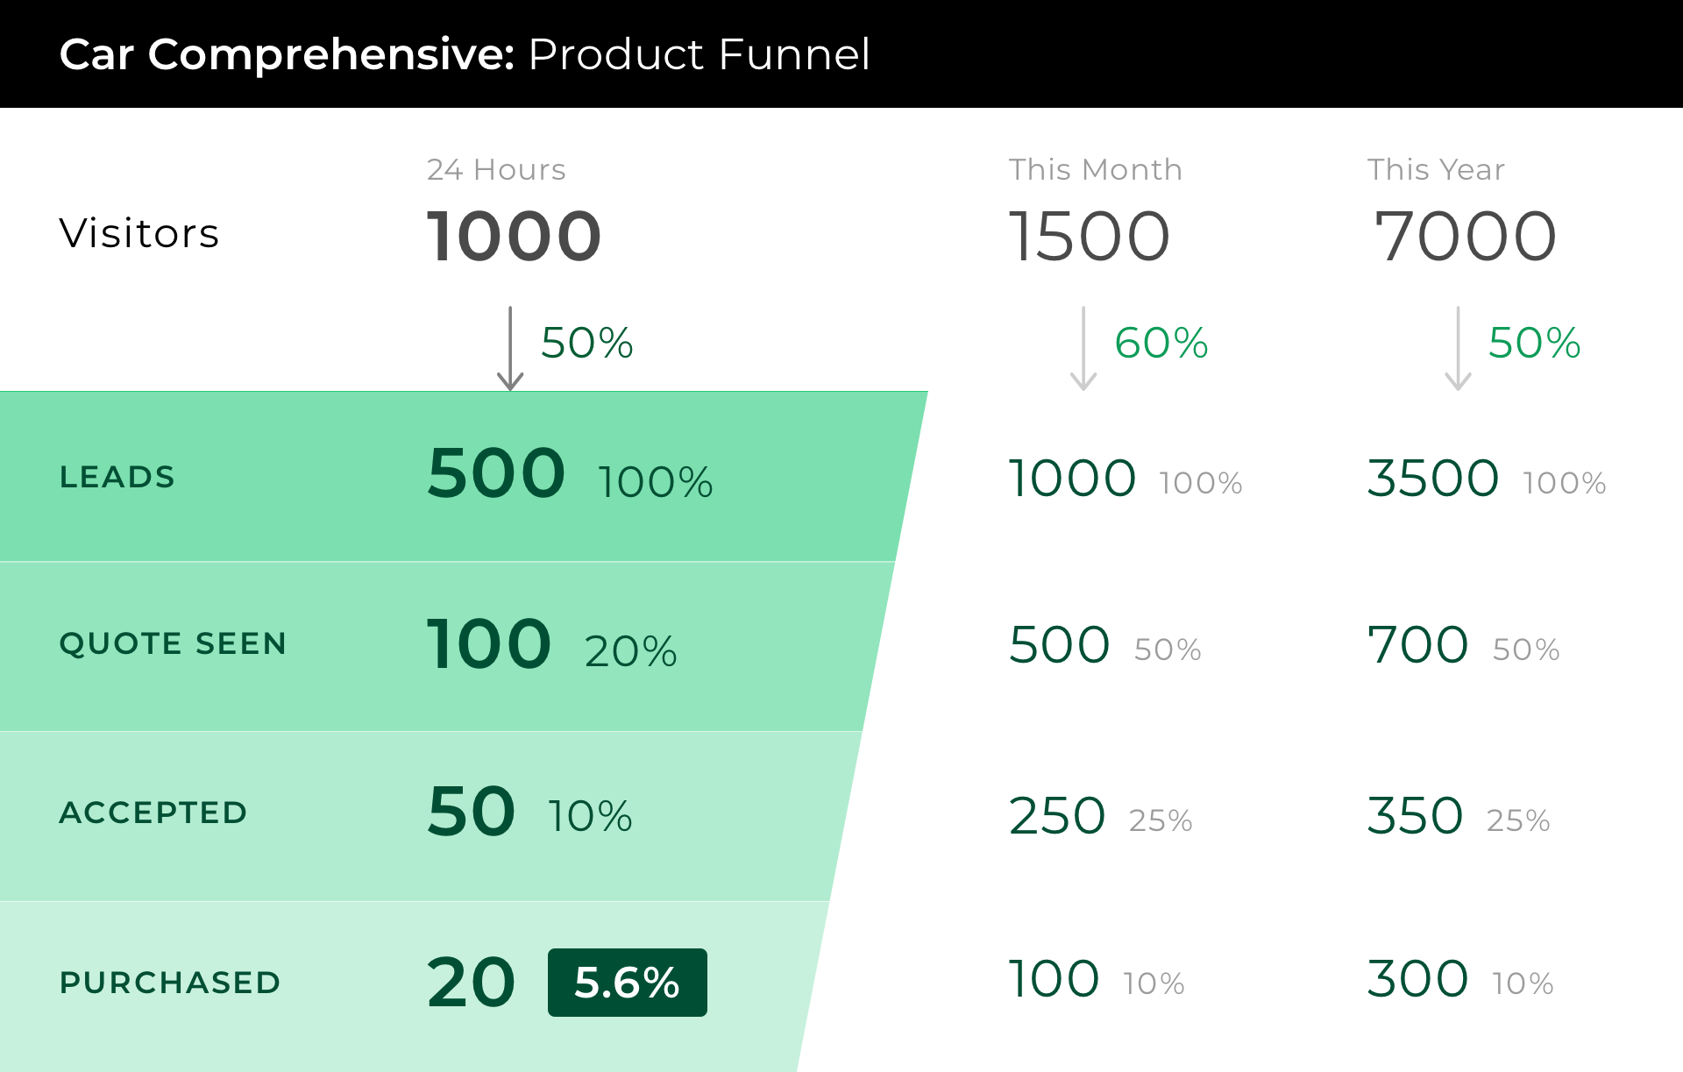This screenshot has width=1683, height=1072.
Task: Click the down arrow under This Month's 1500
Action: coord(1083,348)
